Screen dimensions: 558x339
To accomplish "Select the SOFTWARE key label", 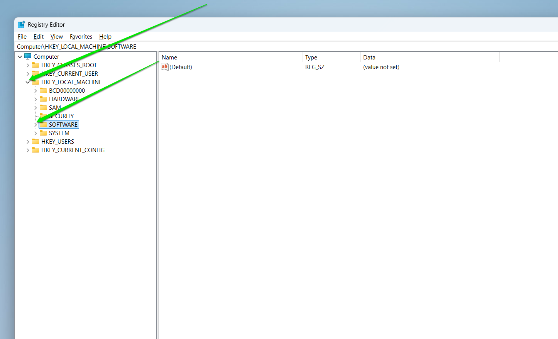I will (x=63, y=124).
